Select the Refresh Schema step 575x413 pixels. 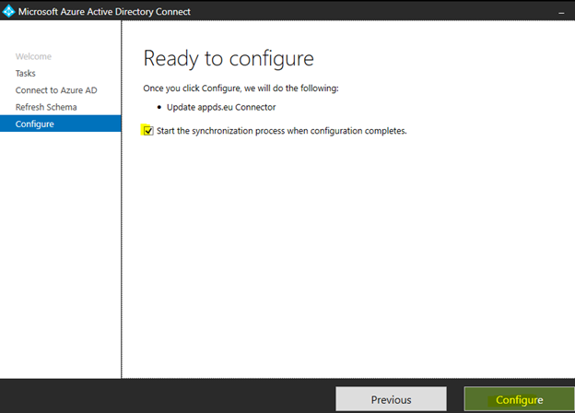click(x=46, y=107)
